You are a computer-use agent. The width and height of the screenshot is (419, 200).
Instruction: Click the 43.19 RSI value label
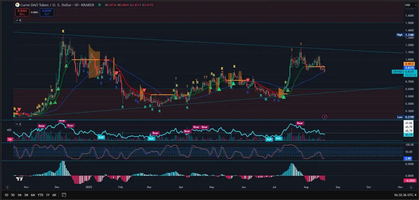click(x=409, y=135)
